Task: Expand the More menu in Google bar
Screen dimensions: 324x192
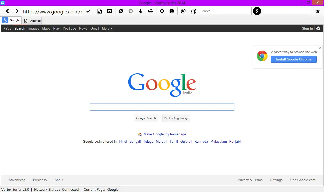Action: point(107,28)
